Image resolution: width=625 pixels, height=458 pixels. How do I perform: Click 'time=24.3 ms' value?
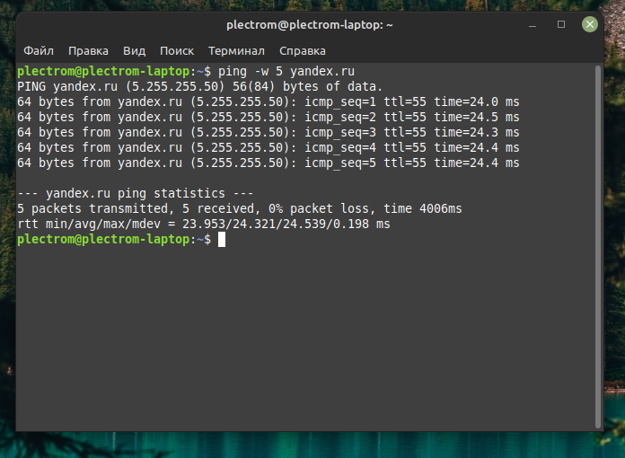pos(477,132)
